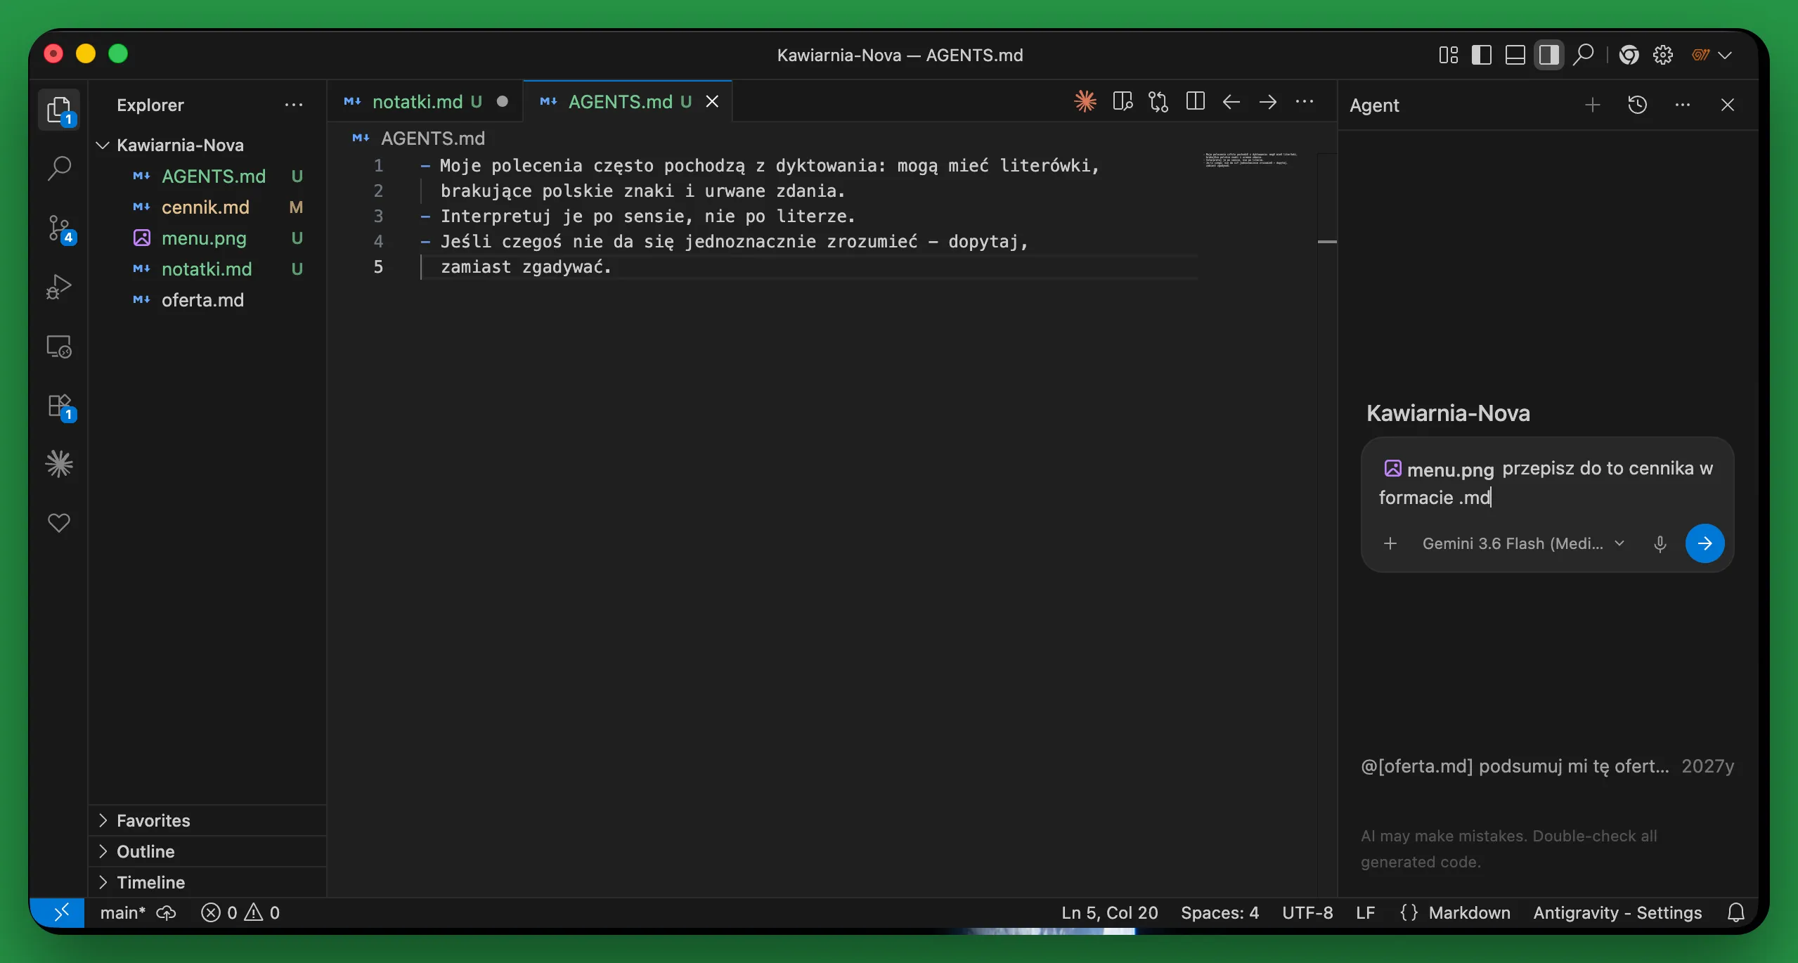Open editor More Actions ellipsis
Screen dimensions: 1798x963
pyautogui.click(x=1305, y=102)
